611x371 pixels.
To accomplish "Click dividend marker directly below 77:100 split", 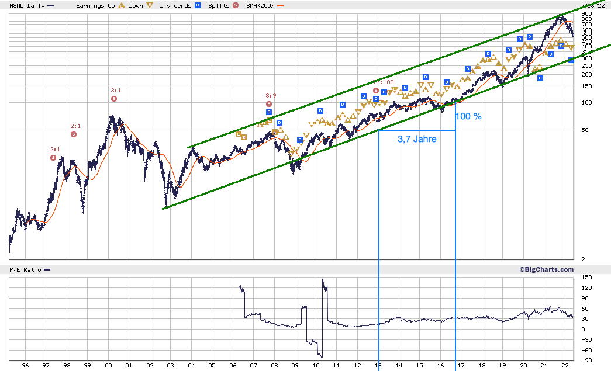I will click(375, 99).
